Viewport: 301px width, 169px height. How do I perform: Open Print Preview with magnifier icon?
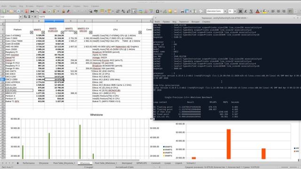click(38, 11)
